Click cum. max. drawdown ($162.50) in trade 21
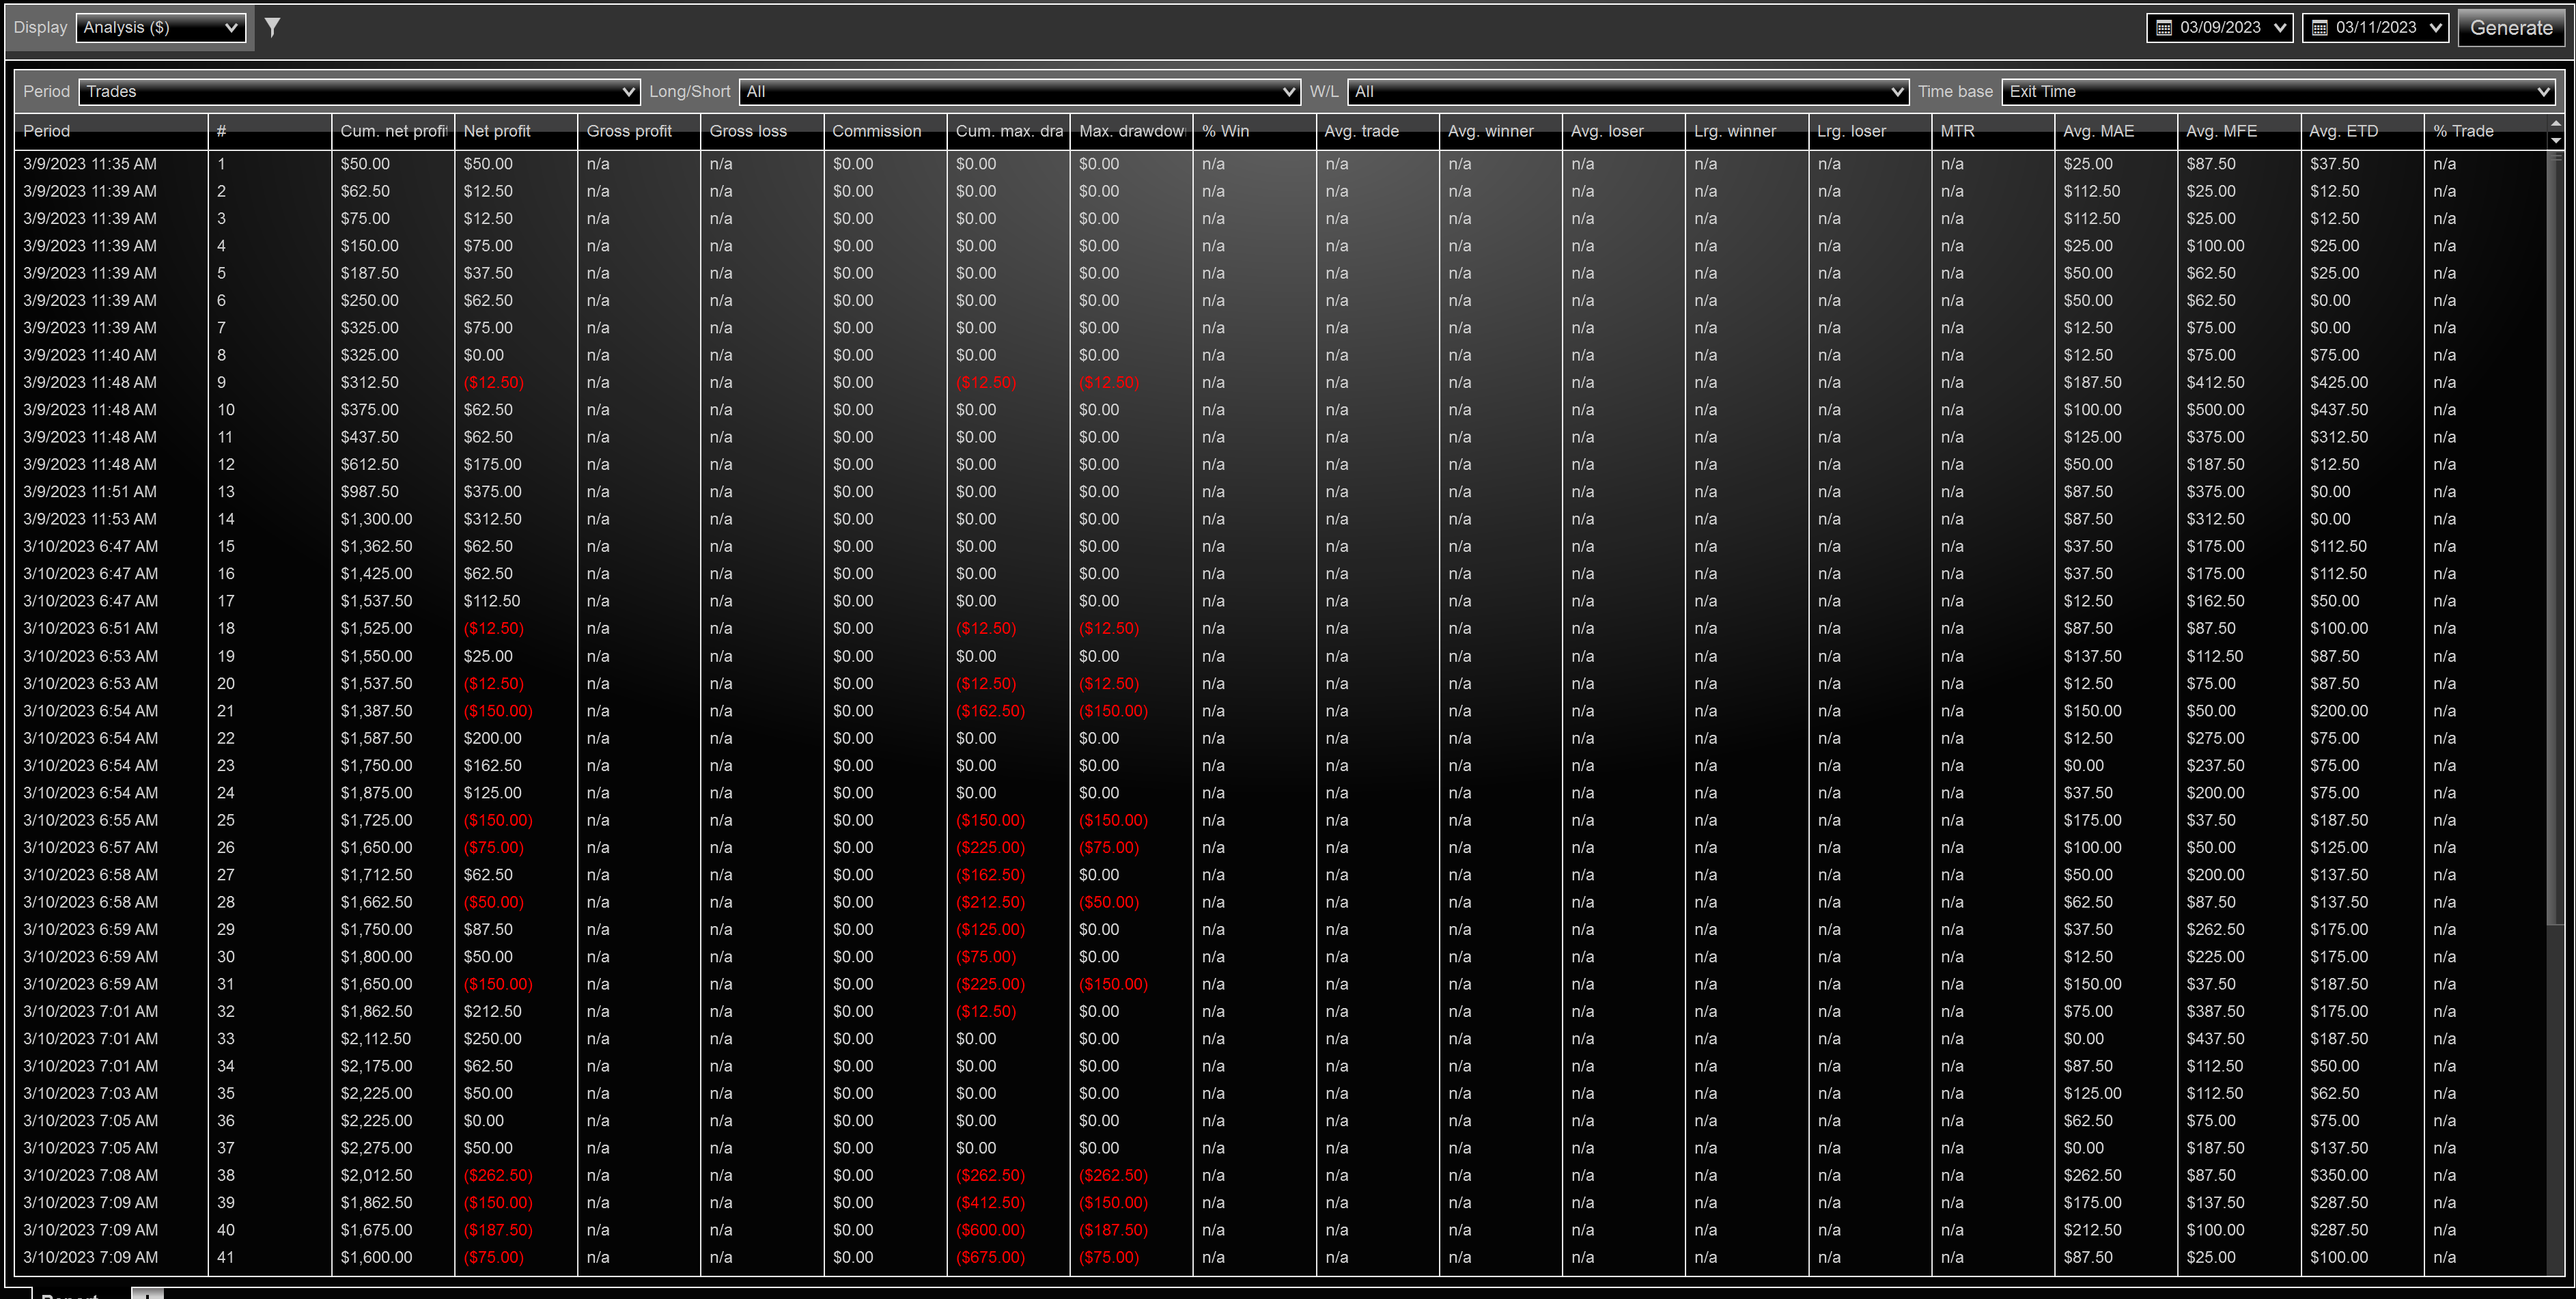 pos(990,711)
